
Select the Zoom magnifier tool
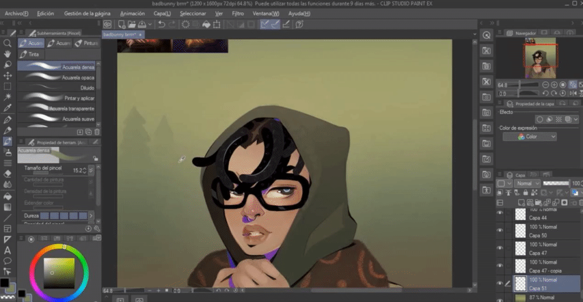tap(8, 43)
